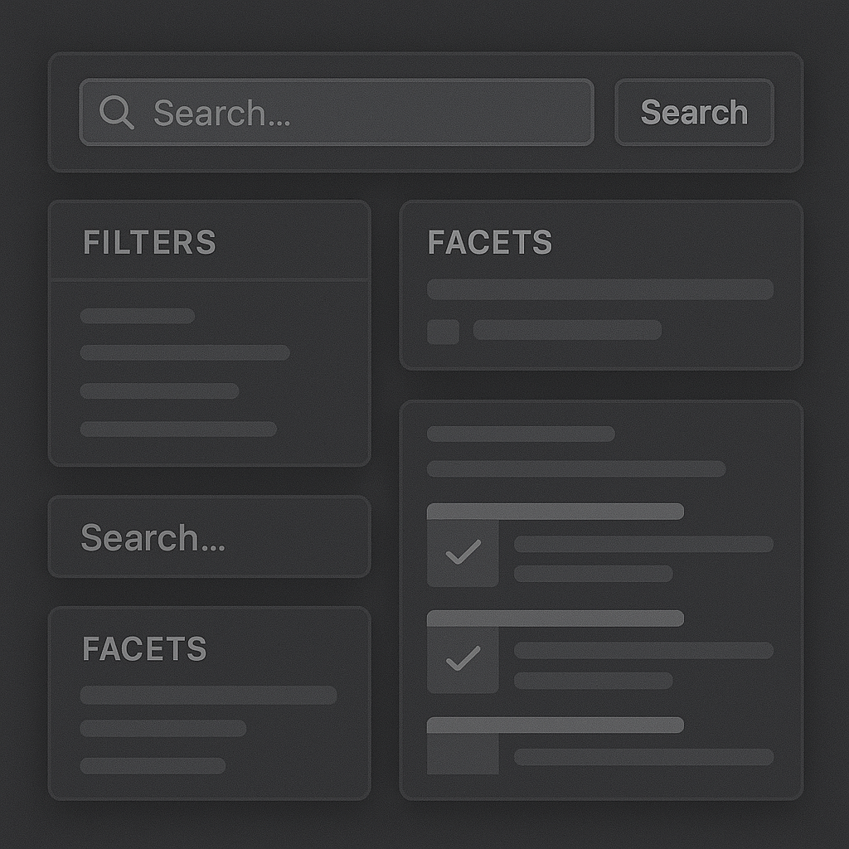
Task: Open the FILTERS panel header
Action: pos(210,241)
